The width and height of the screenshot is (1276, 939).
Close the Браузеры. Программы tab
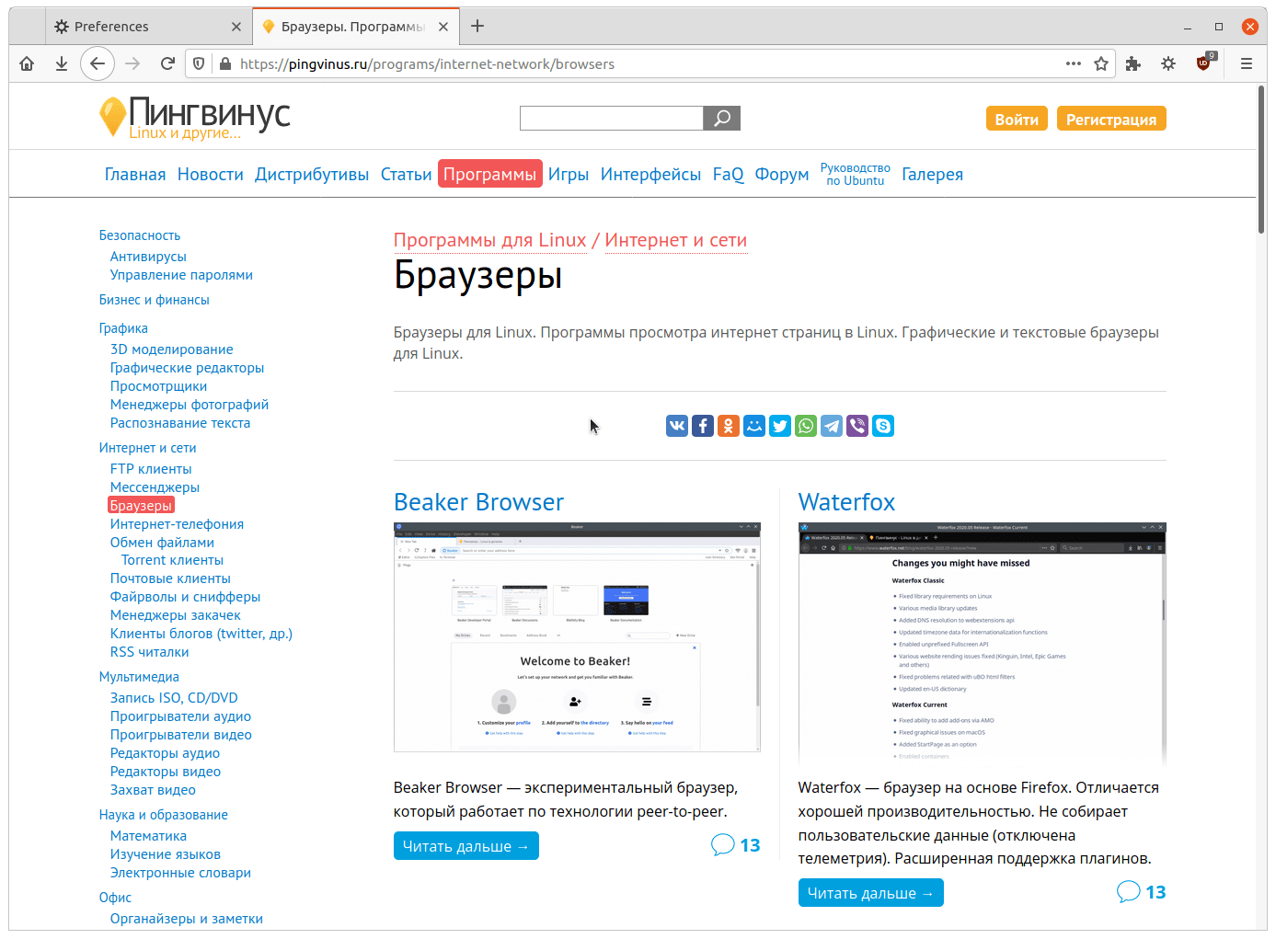[x=443, y=27]
